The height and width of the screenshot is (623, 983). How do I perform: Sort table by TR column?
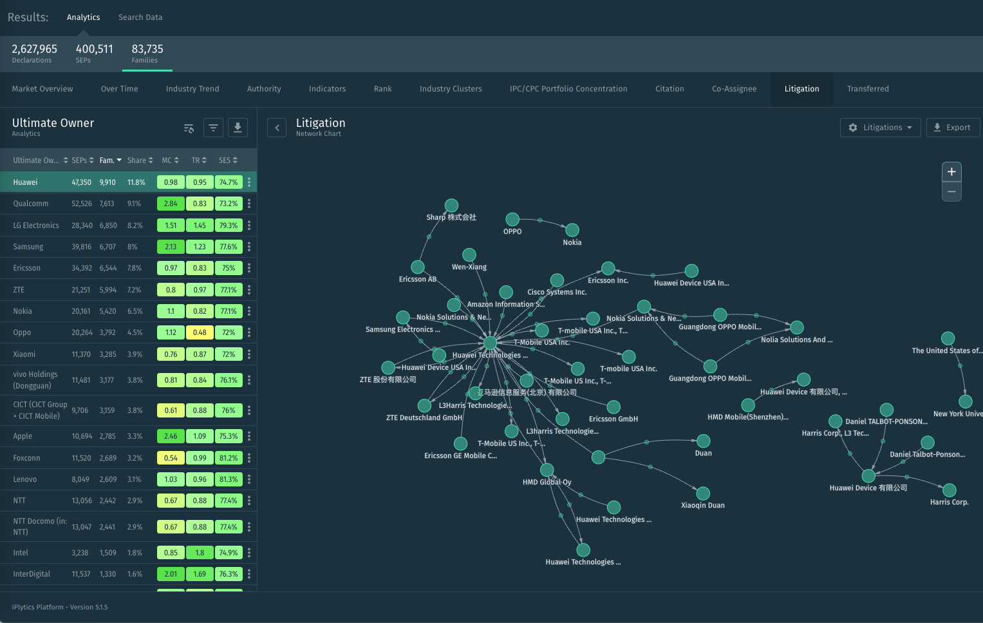[x=199, y=160]
